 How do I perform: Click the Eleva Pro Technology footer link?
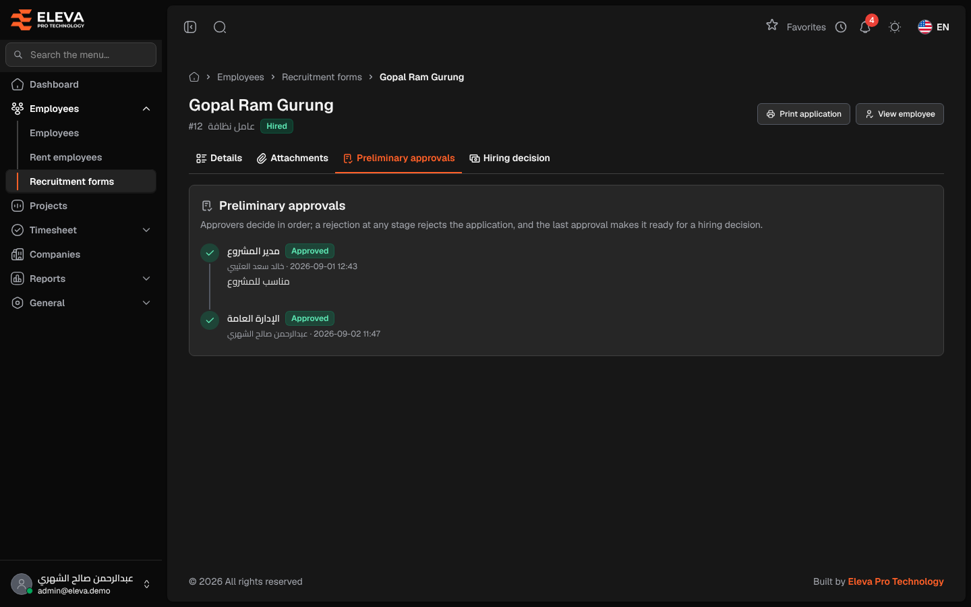pyautogui.click(x=895, y=581)
